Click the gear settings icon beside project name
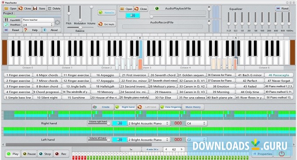297x160 pixels. (57, 23)
